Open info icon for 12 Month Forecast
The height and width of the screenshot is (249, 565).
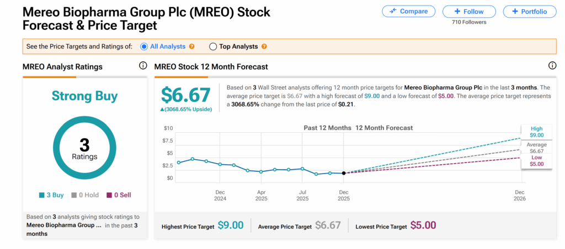[x=552, y=66]
